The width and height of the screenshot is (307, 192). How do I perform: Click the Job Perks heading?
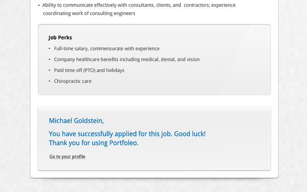(x=60, y=37)
